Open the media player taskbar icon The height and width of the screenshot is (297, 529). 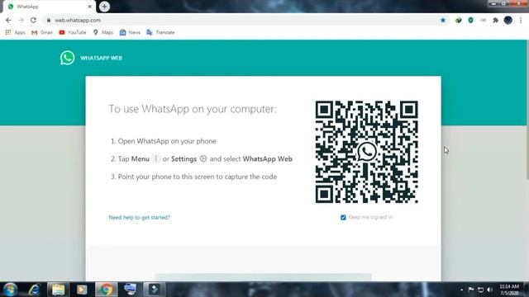(x=82, y=290)
